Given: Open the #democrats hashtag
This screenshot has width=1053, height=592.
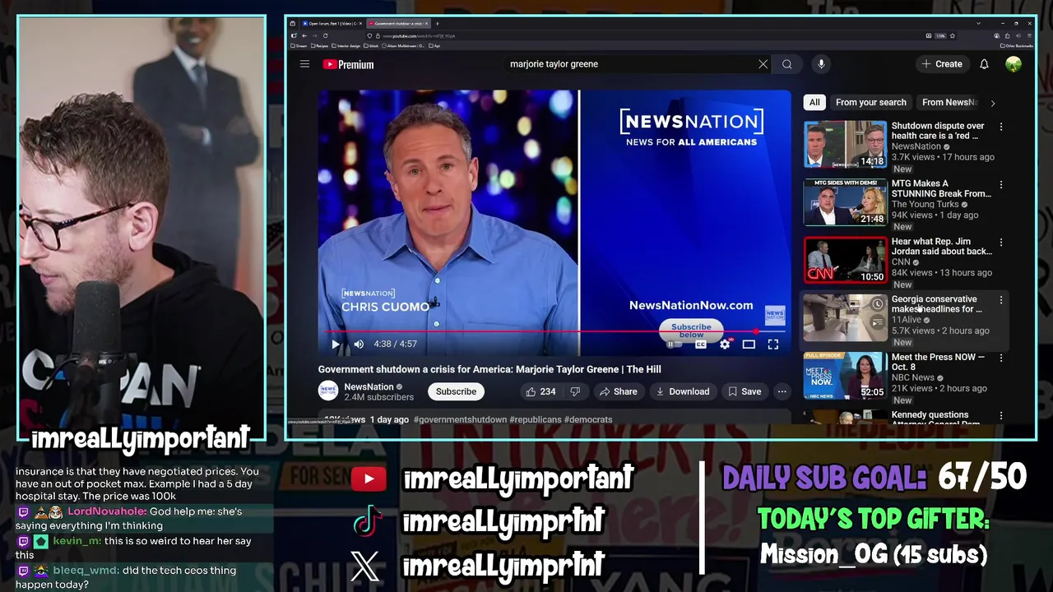Looking at the screenshot, I should click(x=588, y=419).
